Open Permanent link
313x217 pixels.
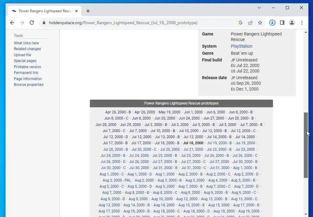point(26,73)
